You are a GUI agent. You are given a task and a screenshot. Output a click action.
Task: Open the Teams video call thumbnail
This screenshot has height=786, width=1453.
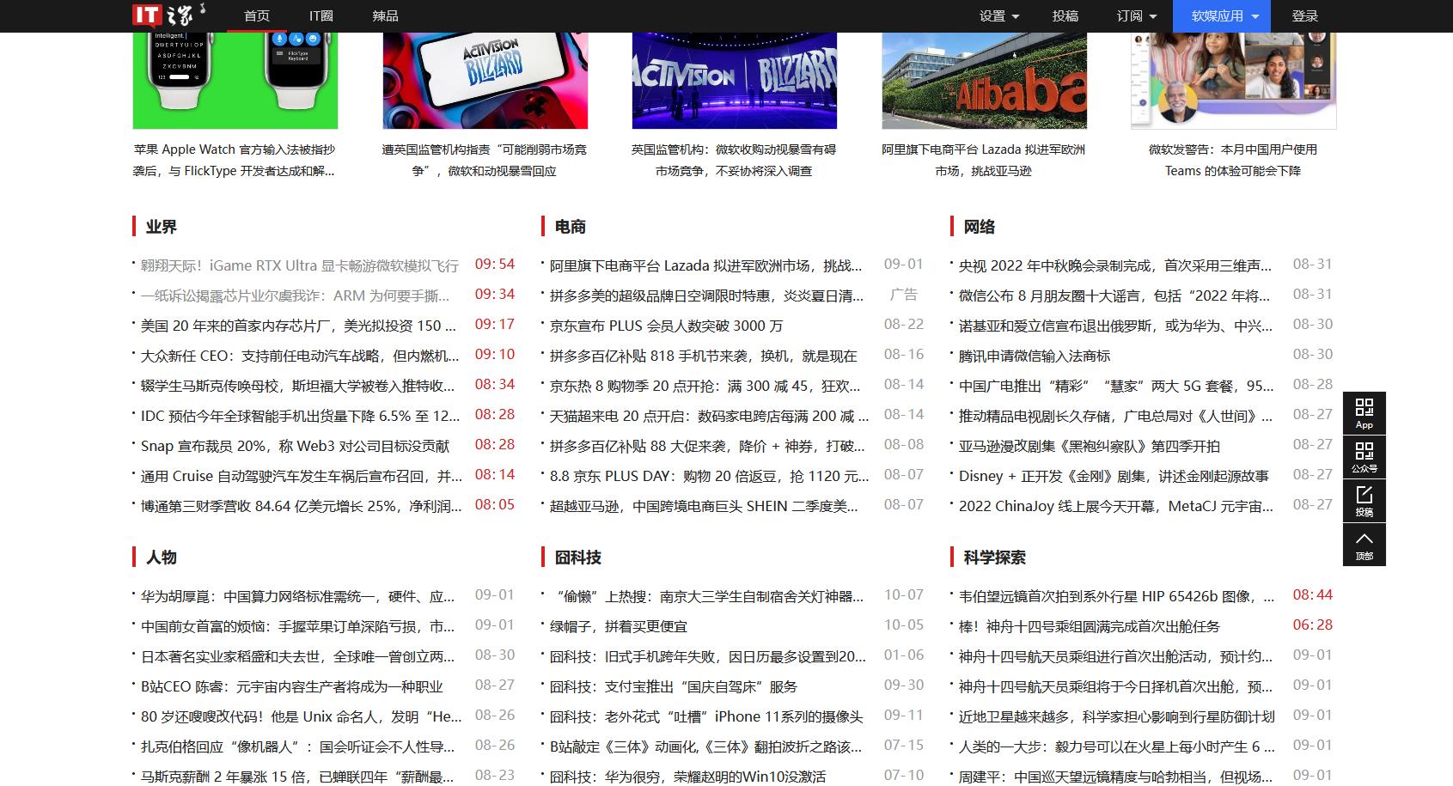click(1234, 81)
